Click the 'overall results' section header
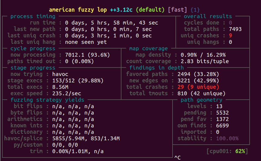Viewport: 261px width, 161px height. tap(208, 16)
